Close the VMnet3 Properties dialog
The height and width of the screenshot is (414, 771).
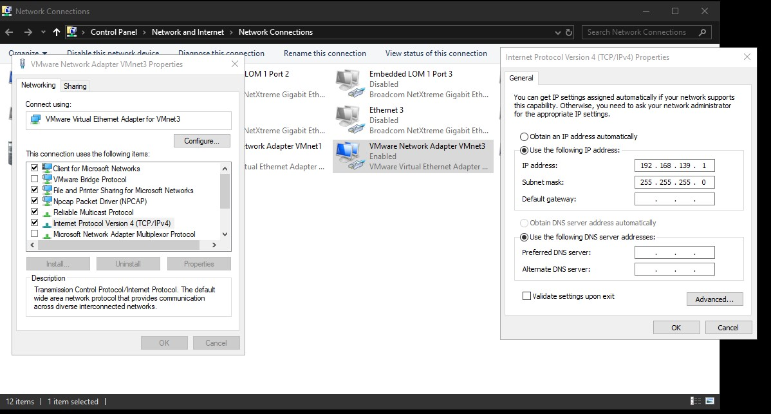coord(234,64)
